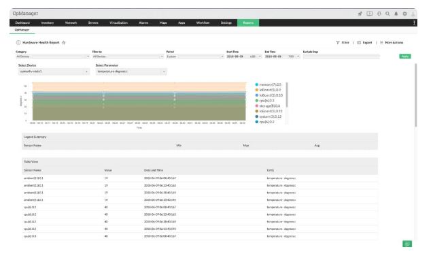Open the Select Parameter dropdown
The width and height of the screenshot is (433, 256).
coord(131,71)
